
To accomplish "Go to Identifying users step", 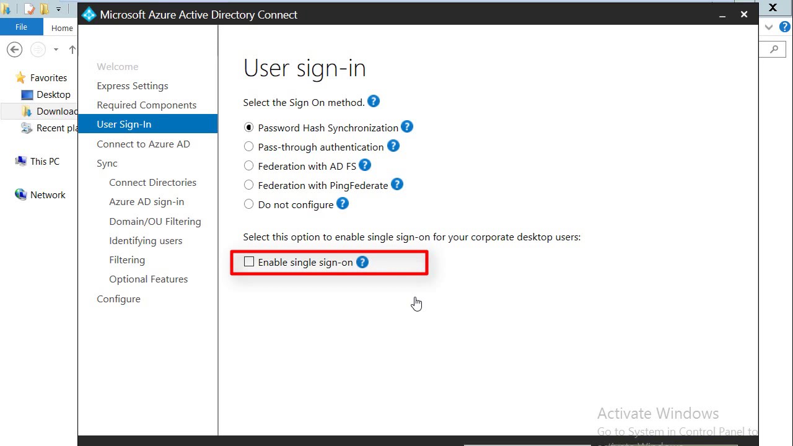I will pos(146,240).
